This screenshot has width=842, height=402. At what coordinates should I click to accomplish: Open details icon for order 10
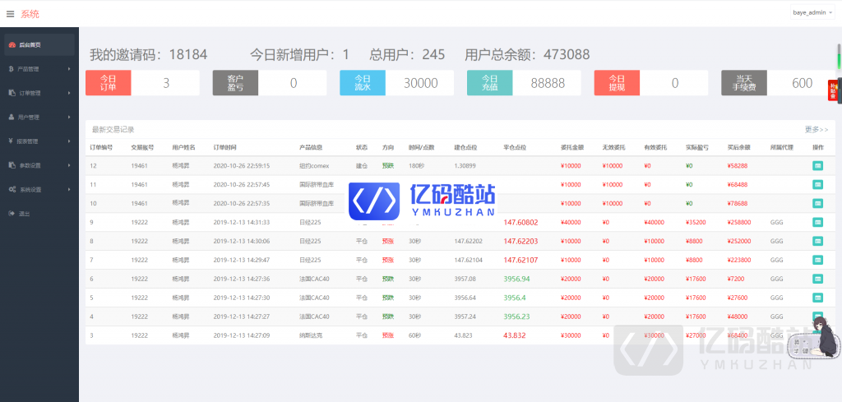coord(817,203)
